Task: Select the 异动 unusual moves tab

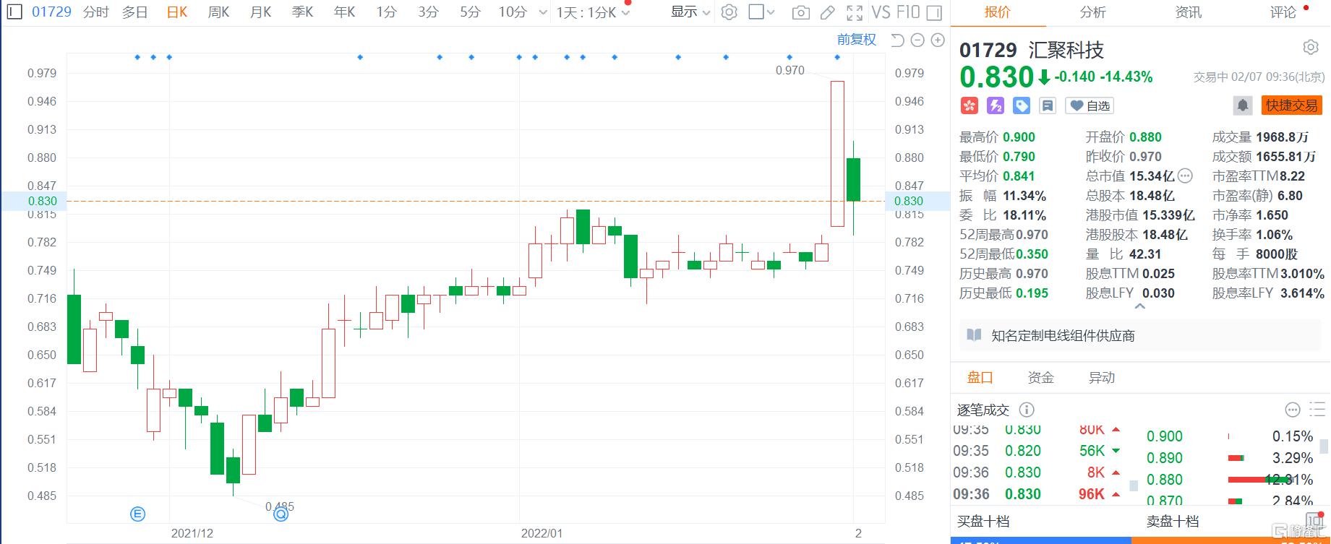Action: click(x=1102, y=377)
